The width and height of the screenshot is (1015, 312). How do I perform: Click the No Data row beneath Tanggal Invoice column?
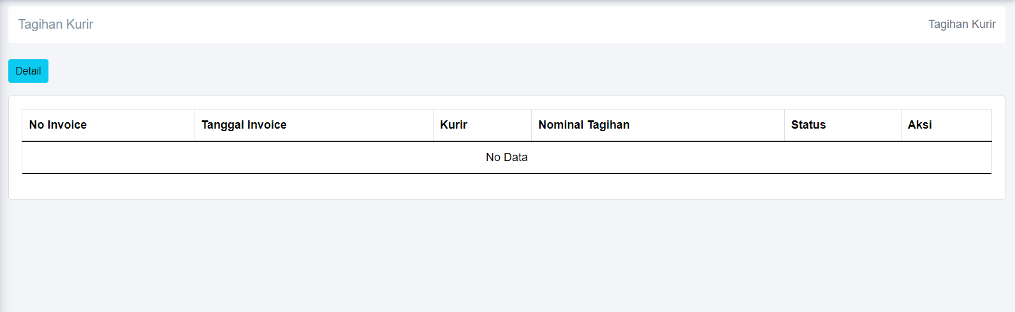click(313, 157)
